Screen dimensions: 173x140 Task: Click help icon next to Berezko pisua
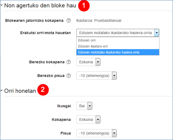tap(69, 76)
